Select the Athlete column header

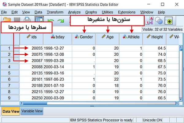pos(131,39)
